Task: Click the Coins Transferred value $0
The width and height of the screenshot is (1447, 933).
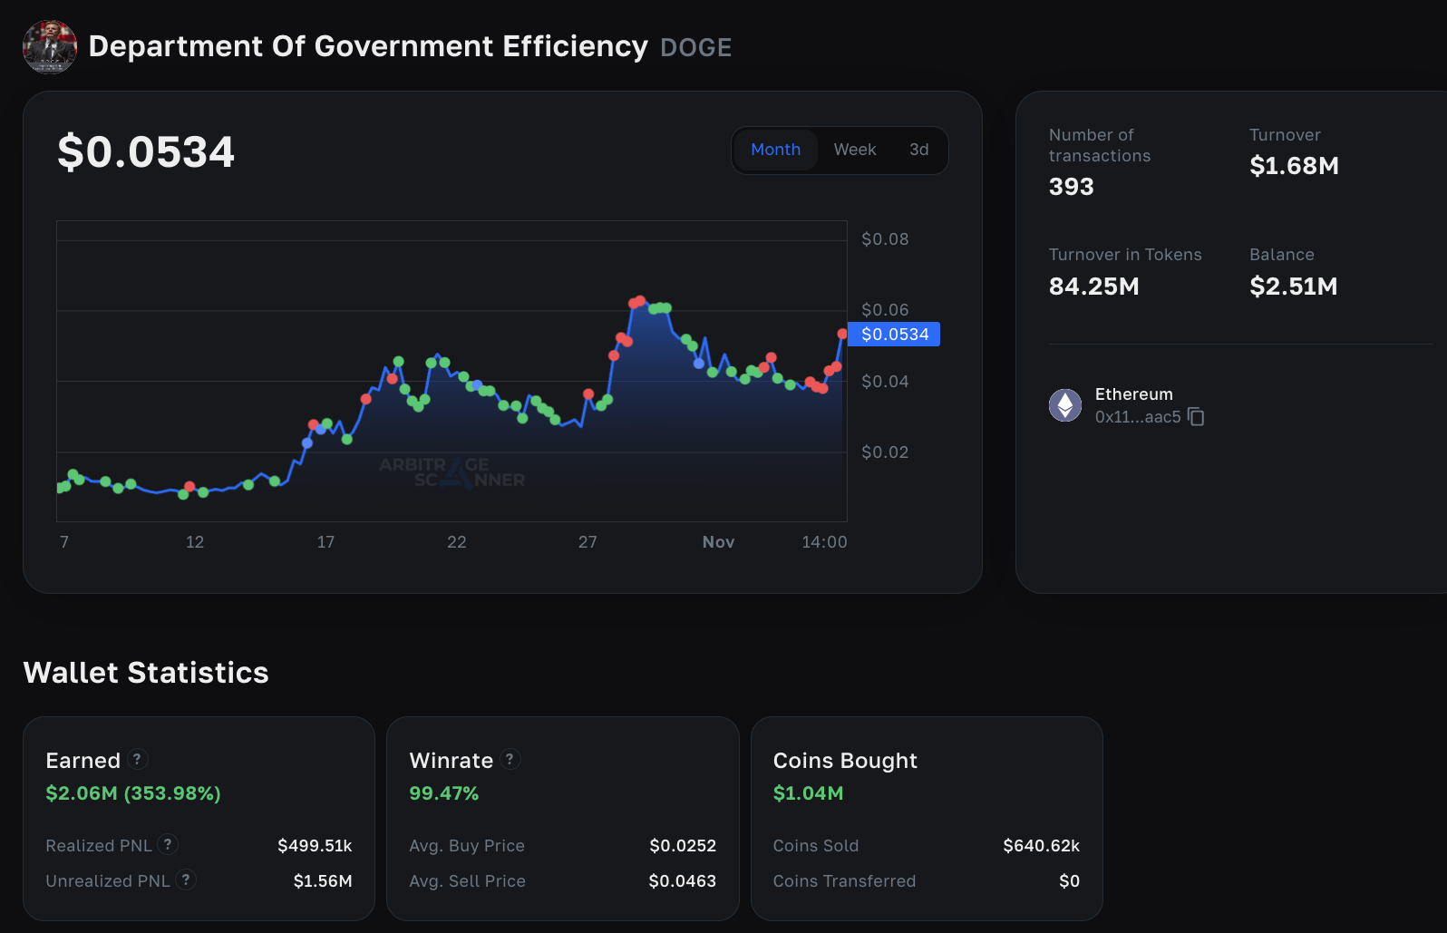Action: pyautogui.click(x=1070, y=881)
